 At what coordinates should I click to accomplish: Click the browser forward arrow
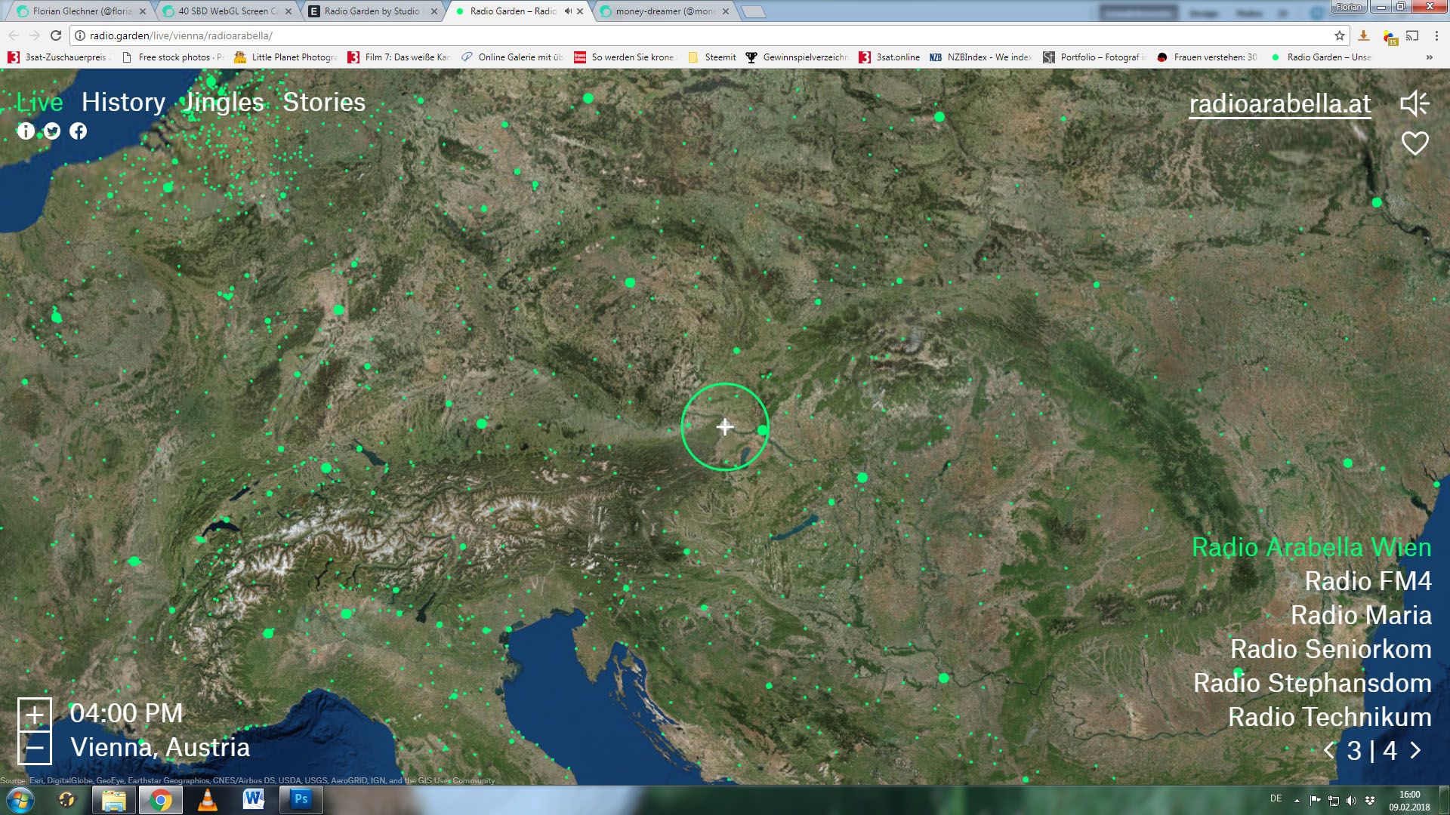(x=35, y=35)
